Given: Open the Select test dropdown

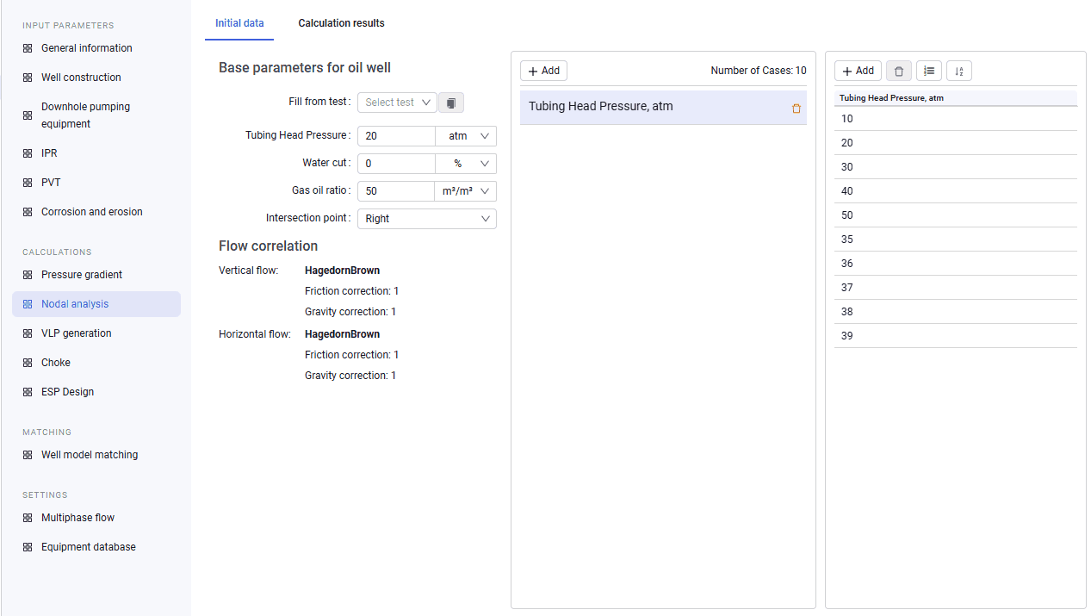Looking at the screenshot, I should [x=397, y=103].
